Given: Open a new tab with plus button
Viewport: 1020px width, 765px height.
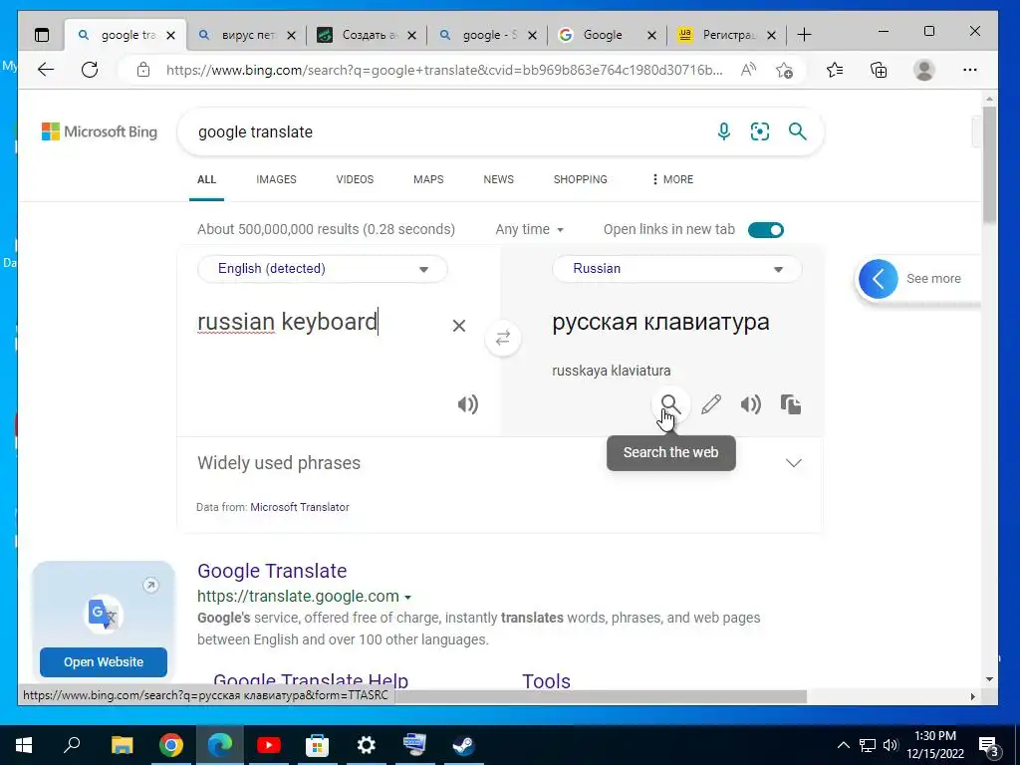Looking at the screenshot, I should (x=805, y=35).
